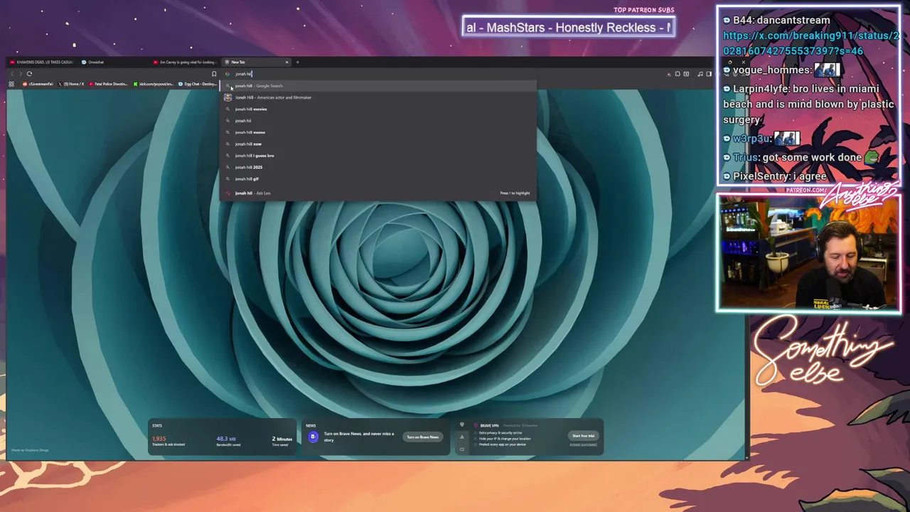Click the 1,935 trackers blocked stat
The image size is (910, 512).
(168, 441)
